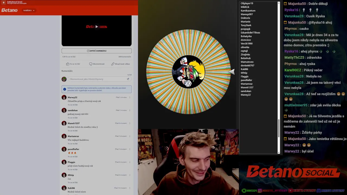Open options menu for Mhtip's comment
This screenshot has height=195, width=347.
130,175
